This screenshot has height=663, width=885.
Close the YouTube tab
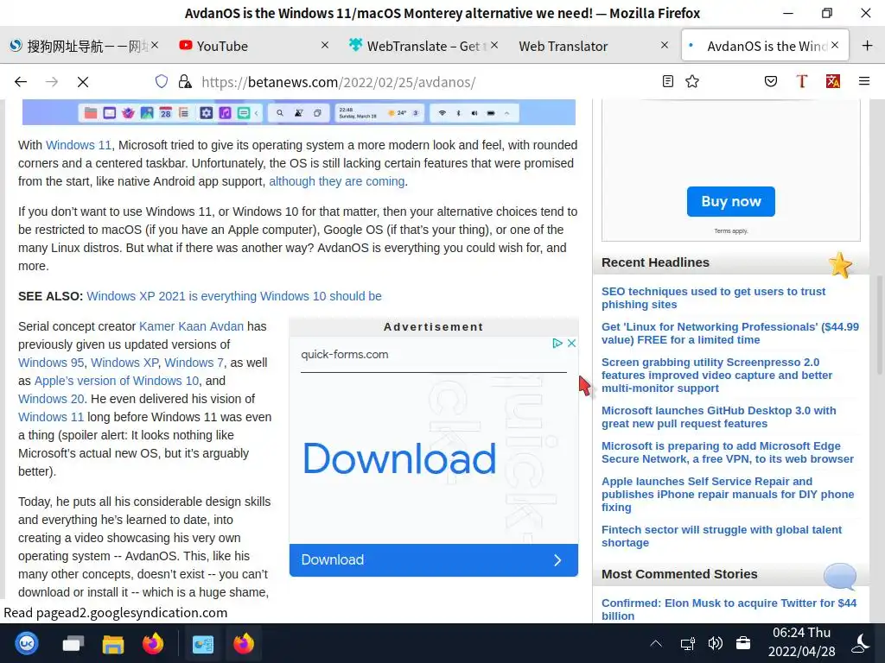pyautogui.click(x=325, y=45)
